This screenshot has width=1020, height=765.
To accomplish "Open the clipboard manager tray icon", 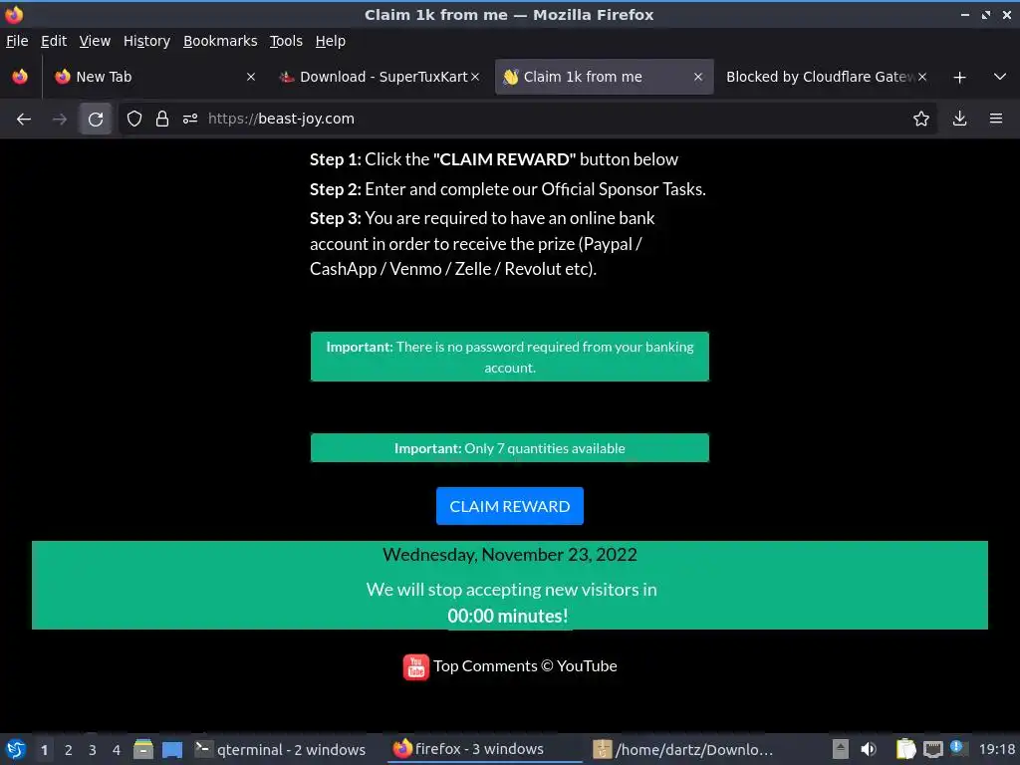I will click(x=905, y=749).
